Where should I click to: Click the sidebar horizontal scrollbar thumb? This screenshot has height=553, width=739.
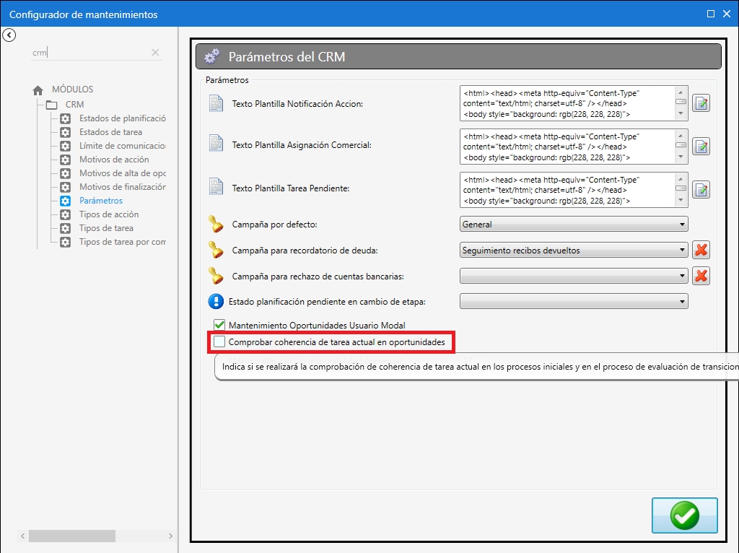(72, 536)
